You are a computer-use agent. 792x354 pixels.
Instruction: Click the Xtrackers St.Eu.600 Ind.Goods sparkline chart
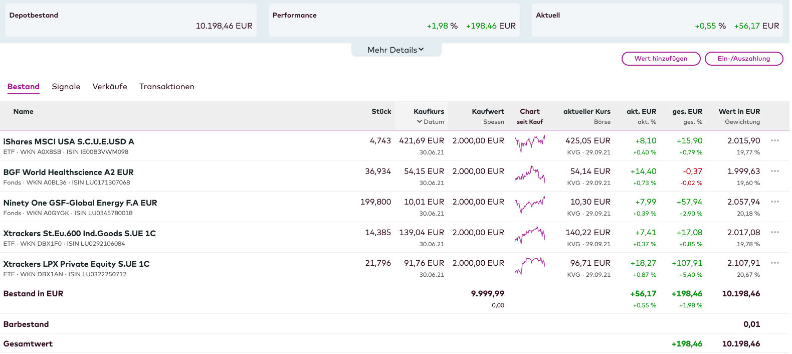[529, 235]
